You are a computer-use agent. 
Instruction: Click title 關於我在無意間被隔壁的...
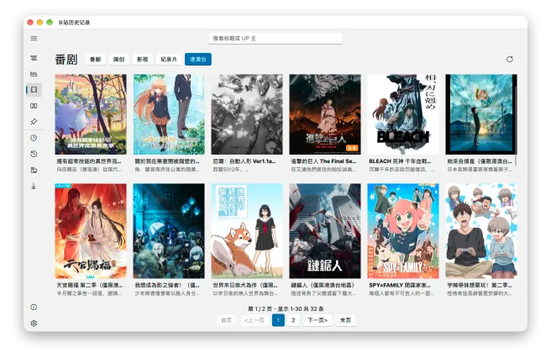(167, 161)
